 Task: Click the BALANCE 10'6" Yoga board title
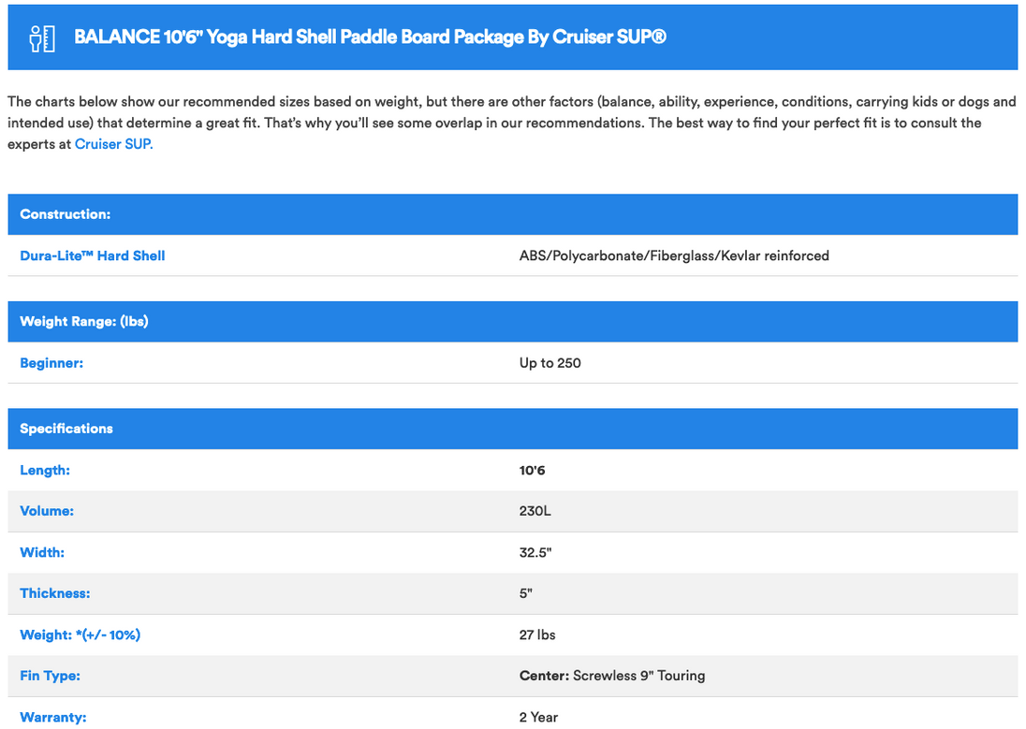coord(370,38)
